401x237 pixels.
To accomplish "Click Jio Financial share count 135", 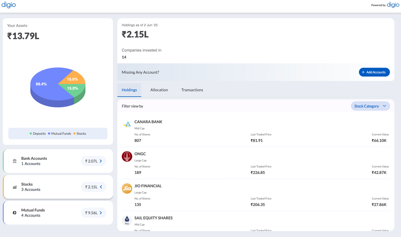I will pyautogui.click(x=138, y=205).
